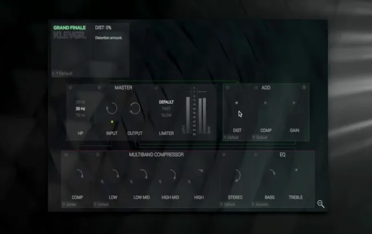Viewport: 372px width, 234px height.
Task: Select the SLOW limiter mode
Action: (166, 116)
